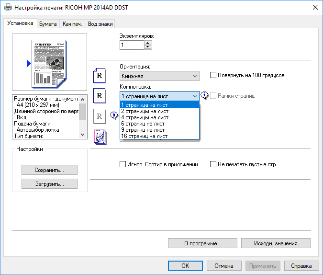Click info balloon beside greyed page icon
This screenshot has width=323, height=275.
point(114,115)
